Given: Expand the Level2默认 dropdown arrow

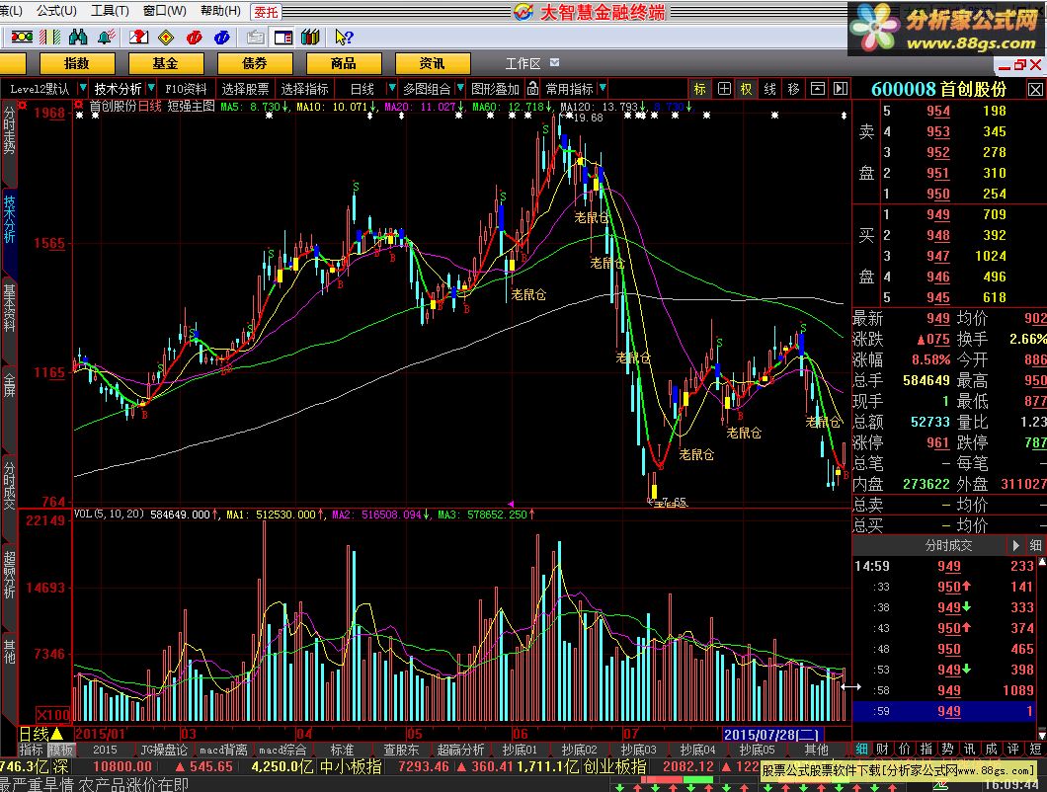Looking at the screenshot, I should 83,88.
